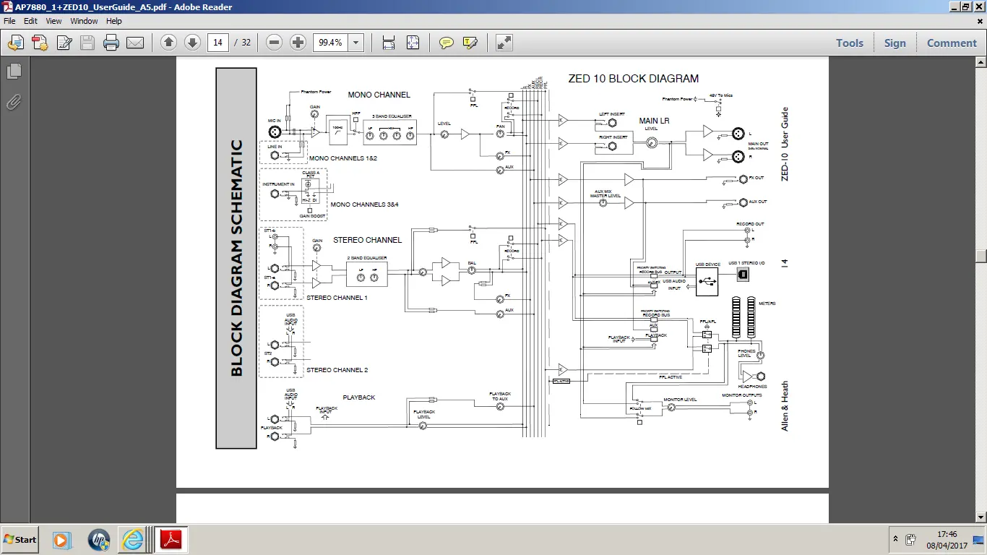Image resolution: width=987 pixels, height=555 pixels.
Task: Open the Page Thumbnails panel icon
Action: tap(14, 72)
